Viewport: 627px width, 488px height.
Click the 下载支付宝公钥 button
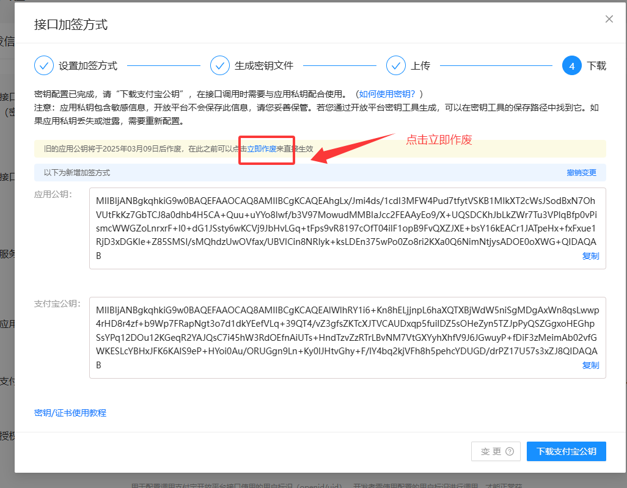(x=566, y=451)
